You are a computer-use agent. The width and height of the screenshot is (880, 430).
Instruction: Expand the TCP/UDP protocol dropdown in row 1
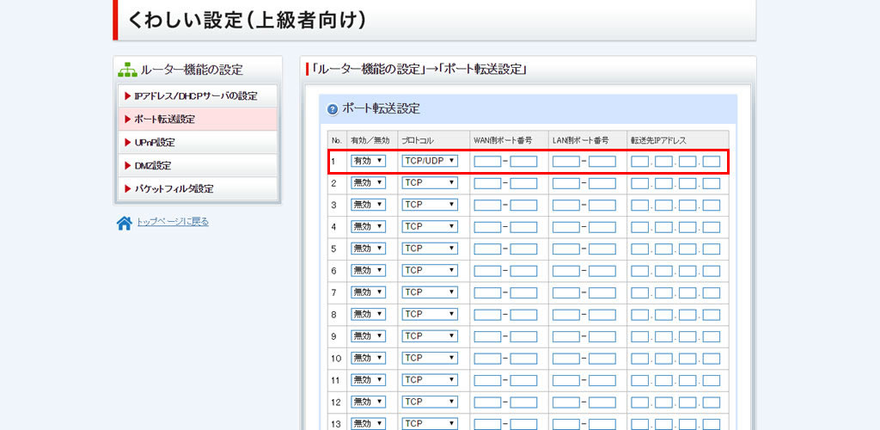[430, 161]
